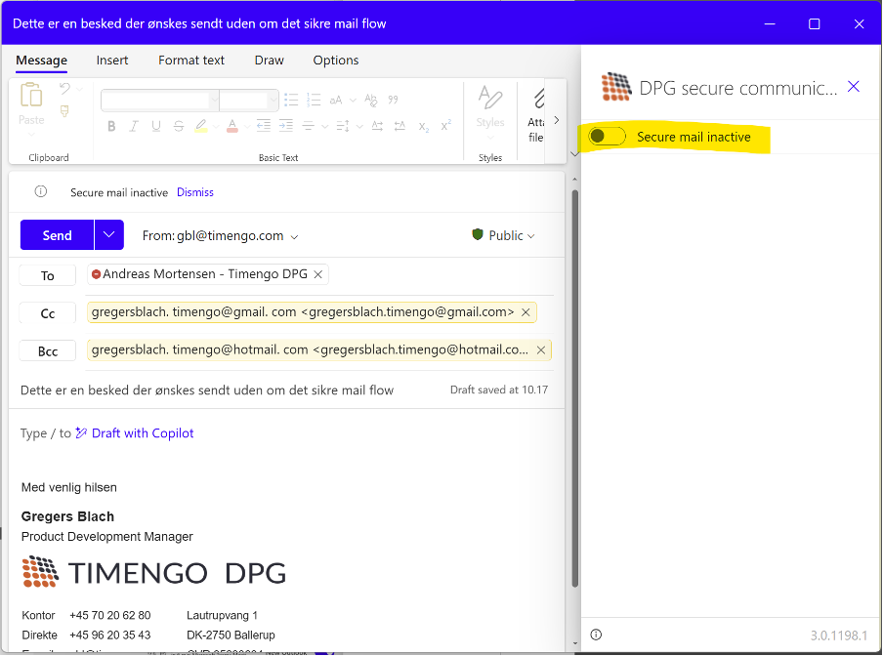Click the Decrease Indent icon
Image resolution: width=883 pixels, height=656 pixels.
264,126
